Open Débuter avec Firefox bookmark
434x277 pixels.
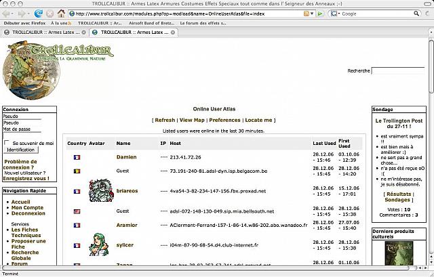[x=24, y=23]
